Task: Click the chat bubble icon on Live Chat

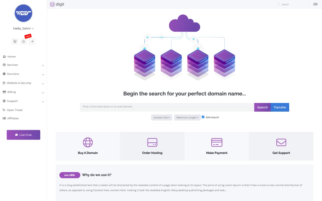Action: 16,135
